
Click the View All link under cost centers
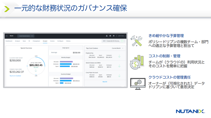pyautogui.click(x=105, y=82)
